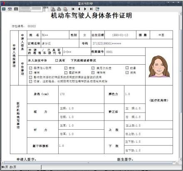Go to the next page
The width and height of the screenshot is (183, 171).
(x=85, y=9)
